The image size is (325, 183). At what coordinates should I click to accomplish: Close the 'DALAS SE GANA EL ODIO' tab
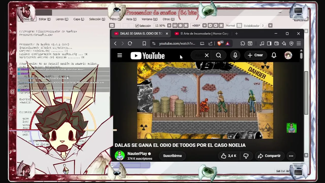[x=167, y=34]
